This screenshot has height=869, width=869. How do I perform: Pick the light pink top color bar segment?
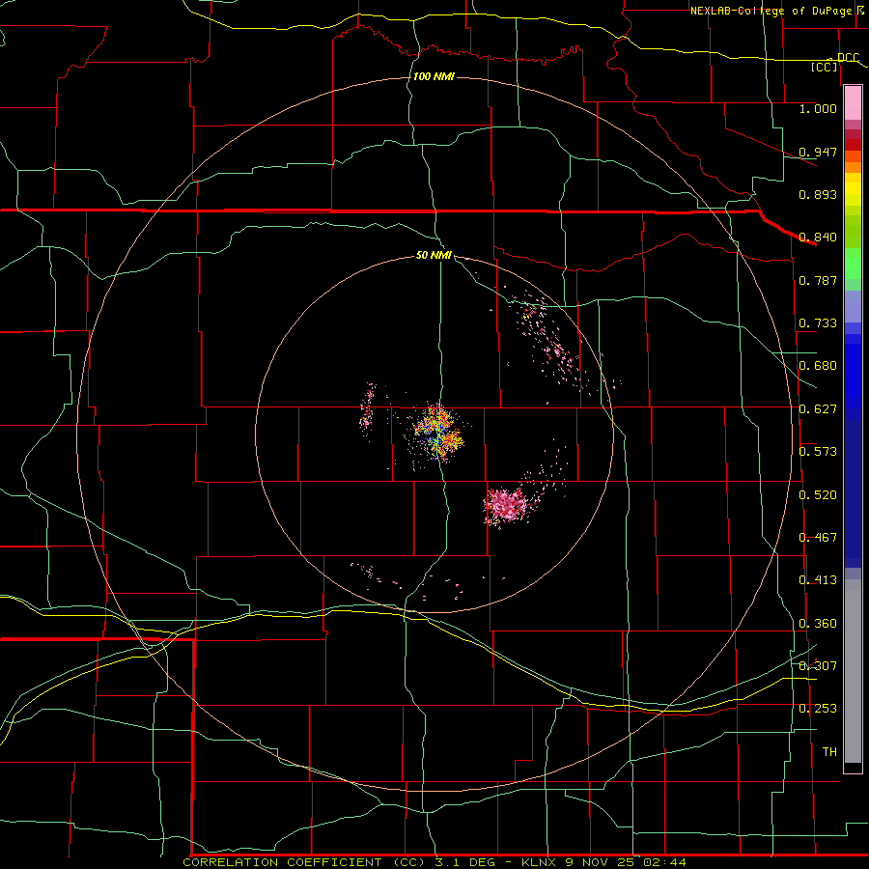point(853,102)
